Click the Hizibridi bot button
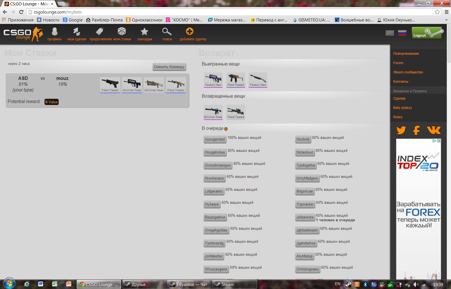The image size is (451, 289). coord(303,139)
